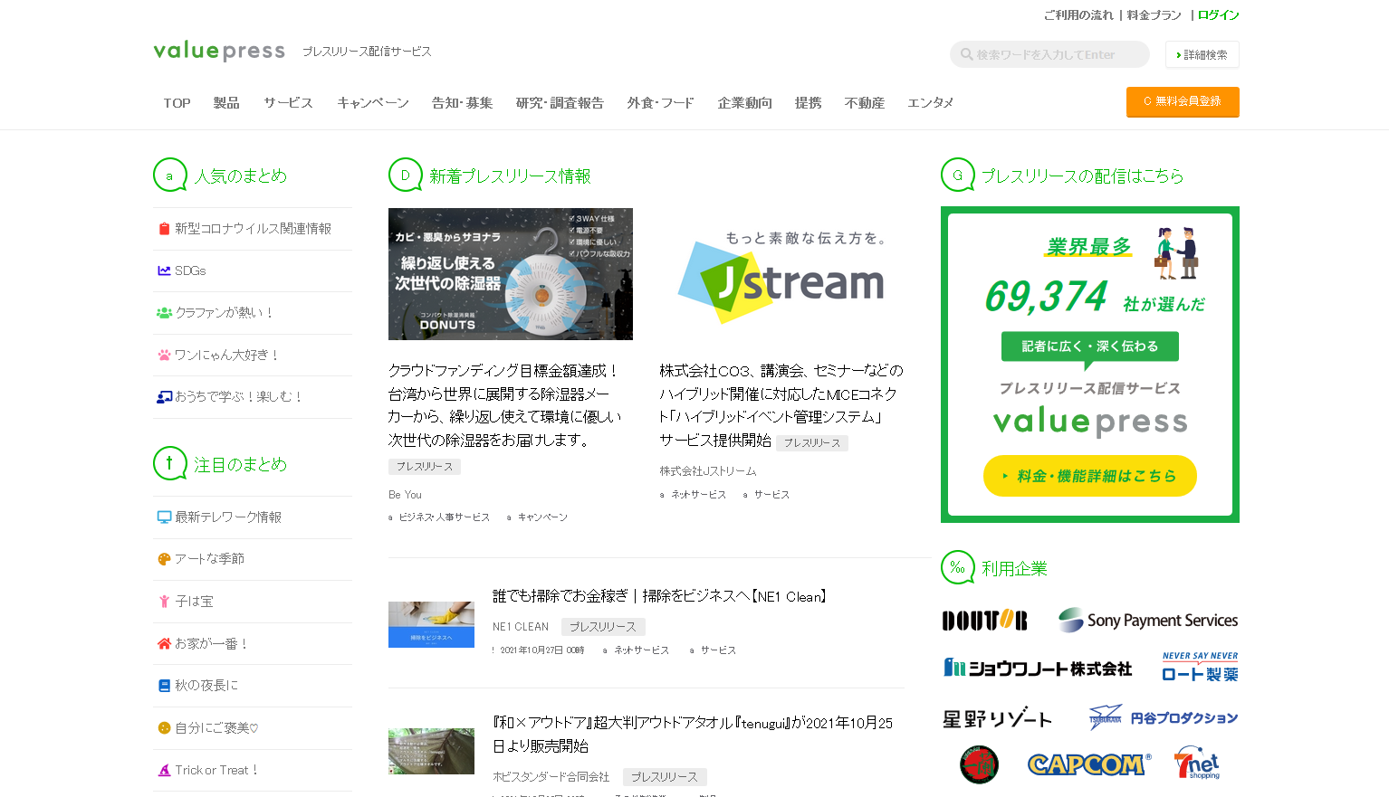This screenshot has width=1389, height=797.
Task: Click the ビジネス・人事サービス category tag
Action: 444,517
